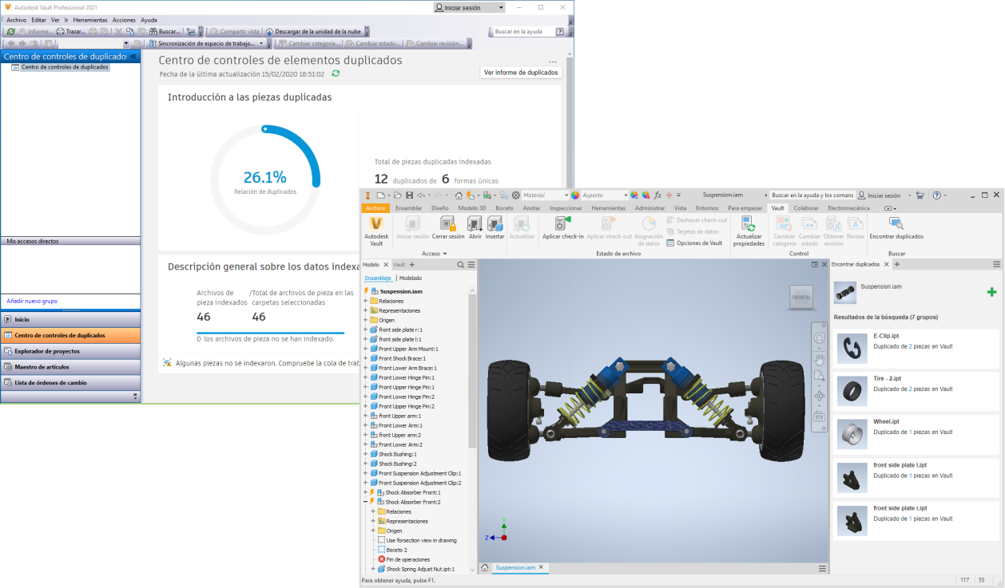Expand the Acceso group dropdown in the ribbon

pos(434,254)
